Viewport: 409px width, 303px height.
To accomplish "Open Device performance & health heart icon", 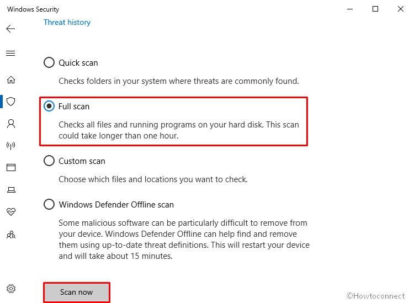I will [x=11, y=211].
